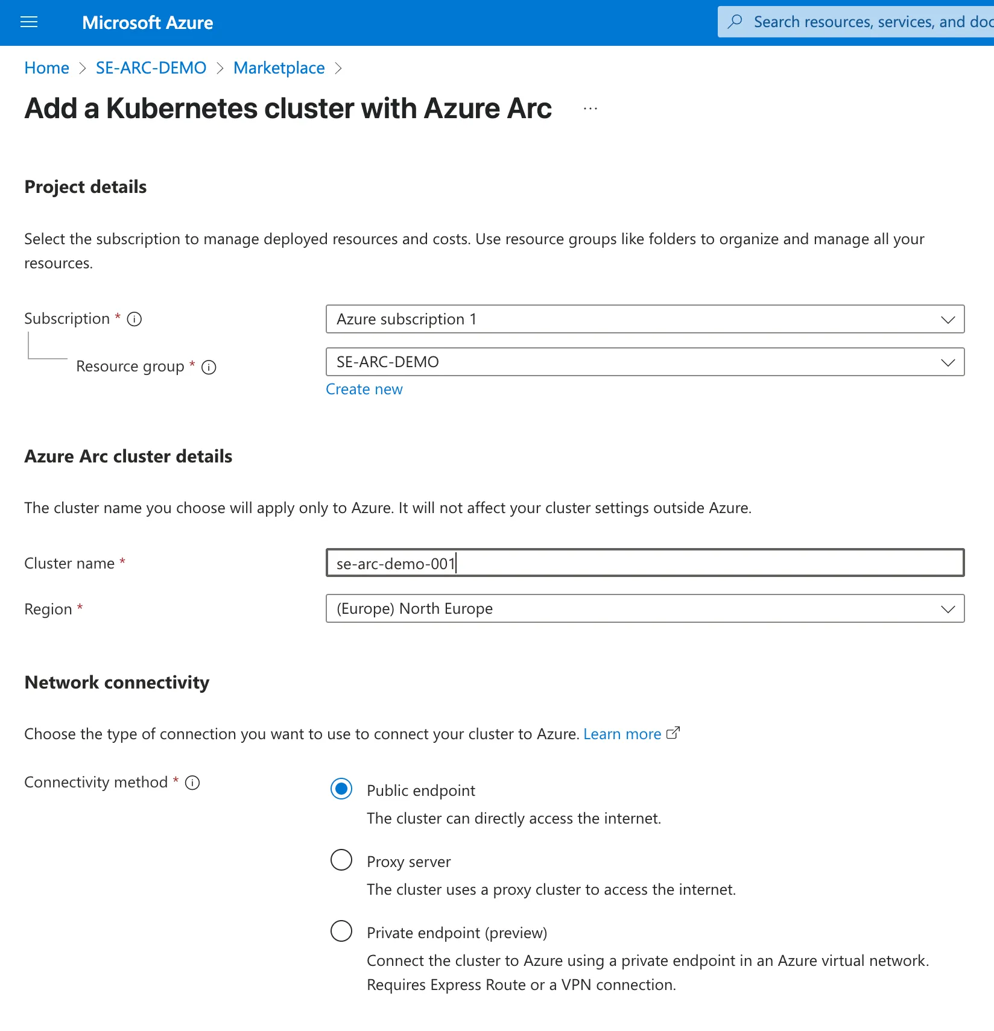Click the page title text
The height and width of the screenshot is (1031, 994).
(x=288, y=109)
